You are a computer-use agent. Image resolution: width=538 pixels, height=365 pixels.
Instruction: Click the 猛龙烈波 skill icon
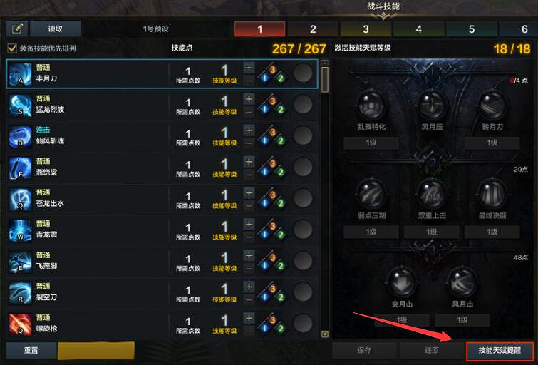tap(20, 105)
